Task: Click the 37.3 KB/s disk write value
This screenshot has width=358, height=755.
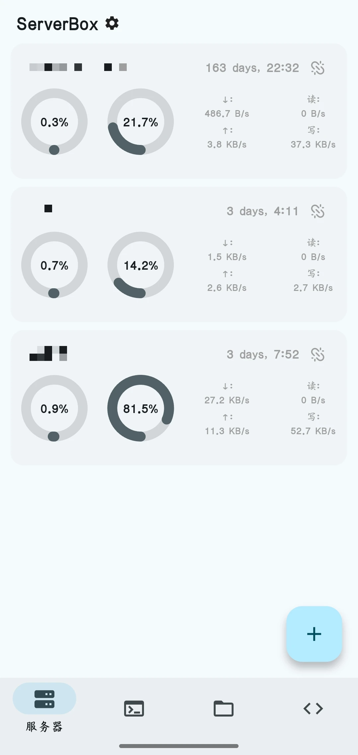Action: [x=313, y=145]
